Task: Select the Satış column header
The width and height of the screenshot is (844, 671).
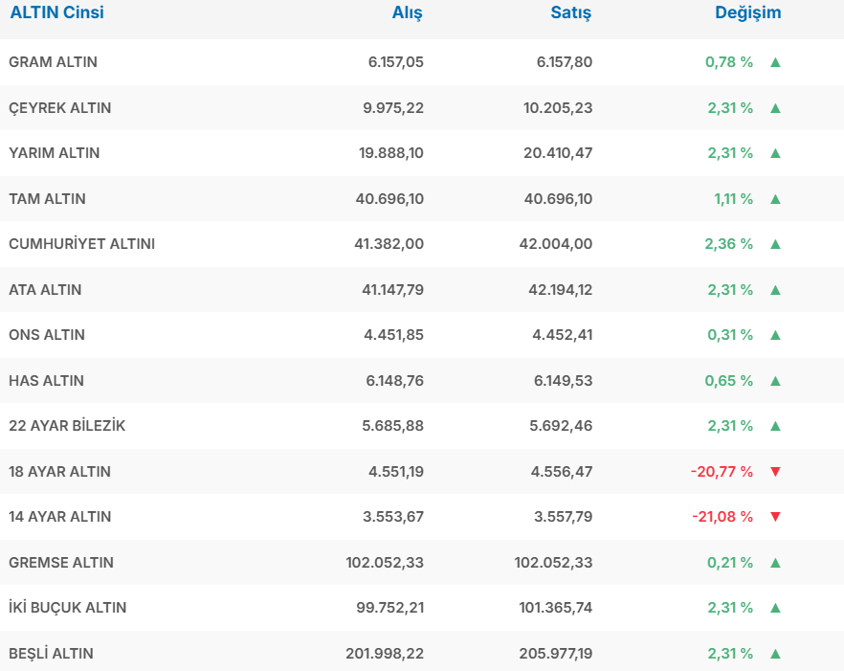Action: 570,13
